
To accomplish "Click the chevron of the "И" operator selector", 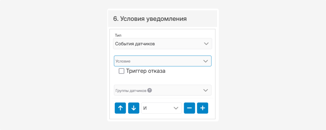I will pyautogui.click(x=176, y=108).
